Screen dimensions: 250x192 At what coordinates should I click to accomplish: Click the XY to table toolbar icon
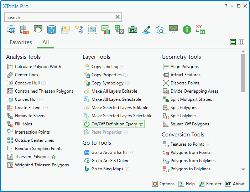pyautogui.click(x=200, y=30)
